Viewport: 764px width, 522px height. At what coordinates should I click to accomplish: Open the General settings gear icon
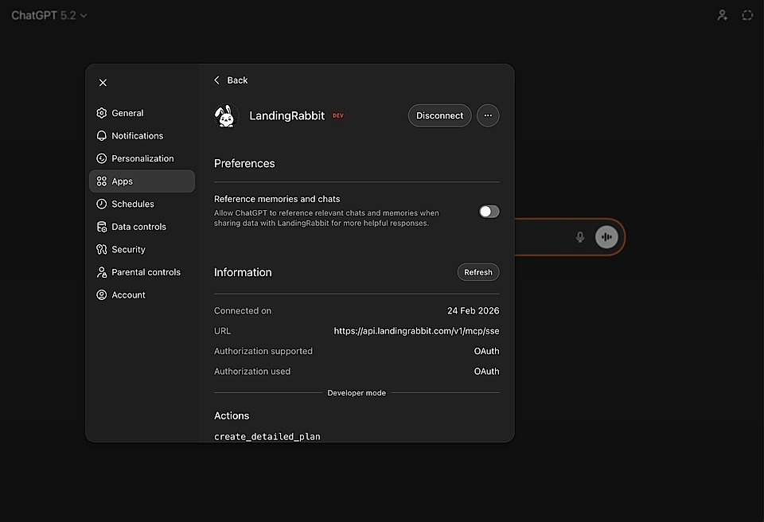[101, 113]
